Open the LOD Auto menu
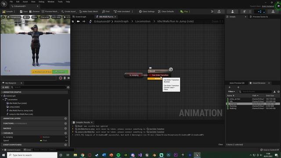Viewport: 281px width, 158px height. click(56, 17)
